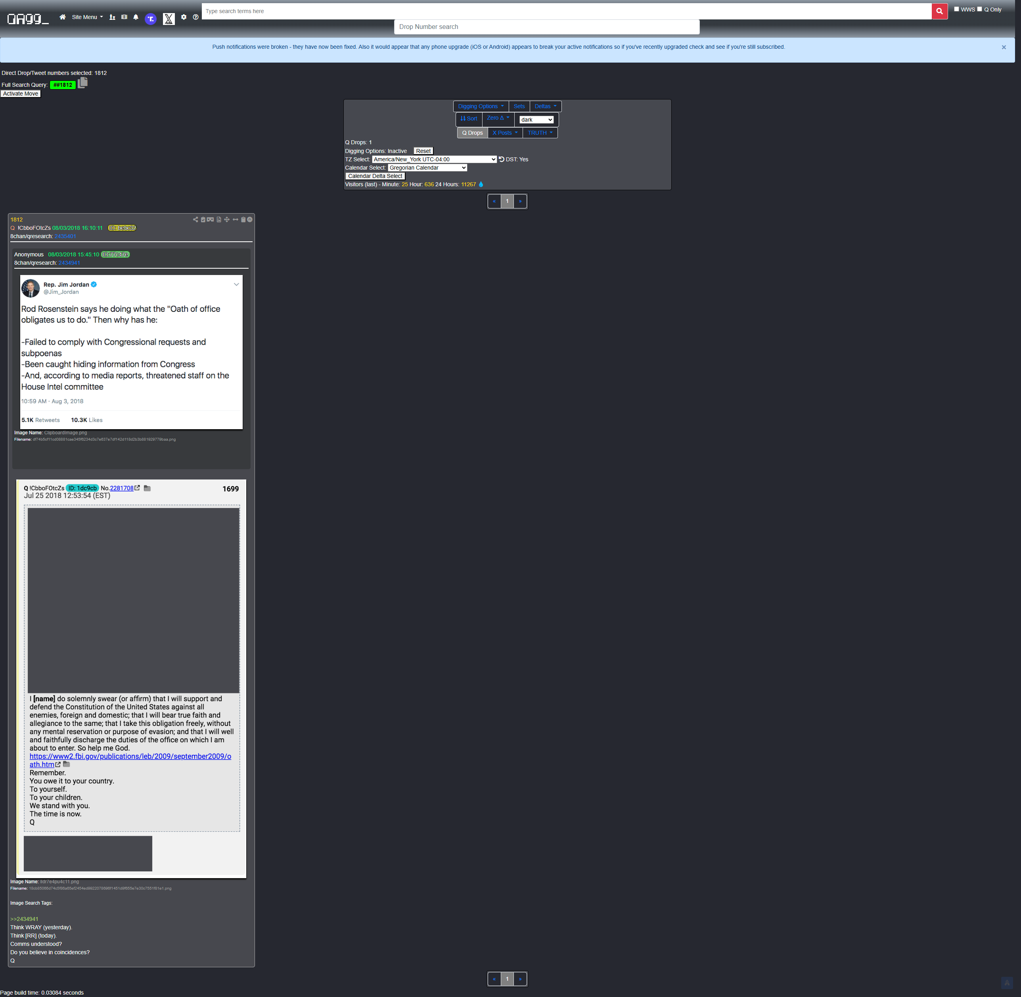Open the chess pieces icon in navbar

[x=112, y=17]
